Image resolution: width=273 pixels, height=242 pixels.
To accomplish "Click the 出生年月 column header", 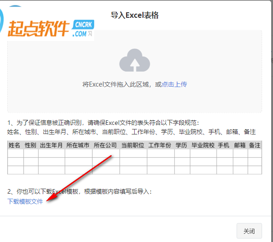I will (x=51, y=145).
